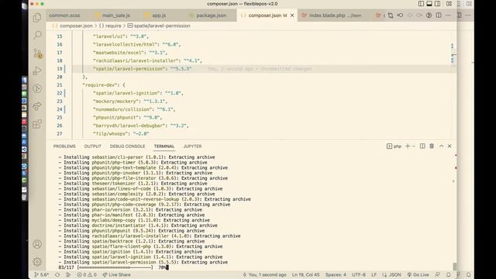The height and width of the screenshot is (279, 496).
Task: Kill terminal with trash icon
Action: 432,146
